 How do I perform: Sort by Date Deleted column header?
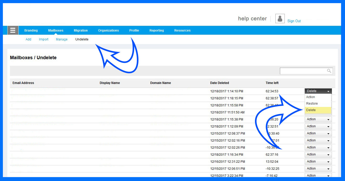point(219,83)
